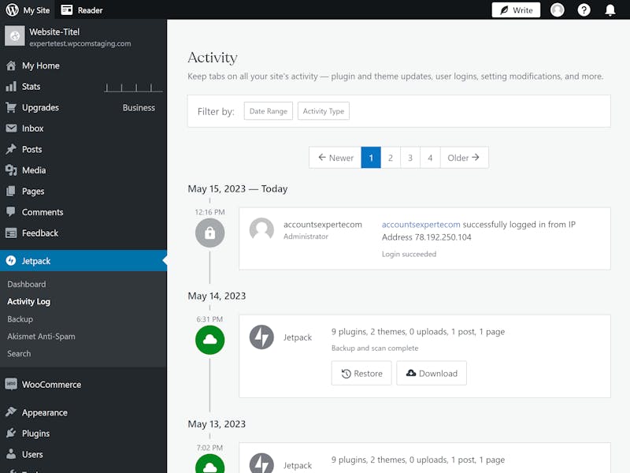This screenshot has width=630, height=473.
Task: Click the site icon next to Website-Titel
Action: [x=15, y=36]
